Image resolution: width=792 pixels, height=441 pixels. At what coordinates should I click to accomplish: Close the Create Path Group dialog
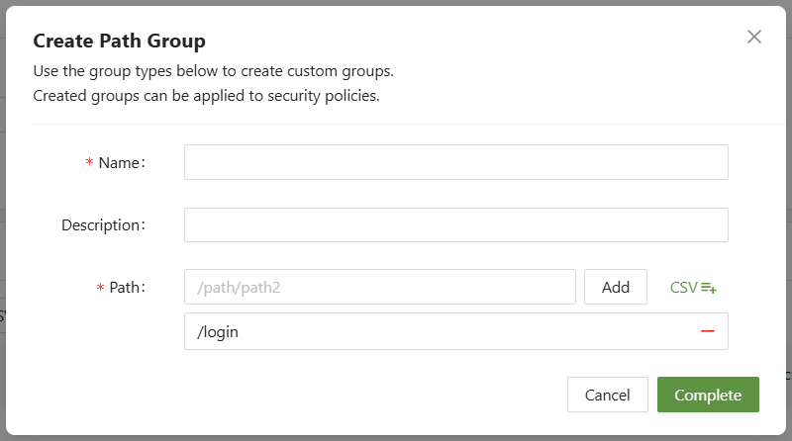point(754,38)
